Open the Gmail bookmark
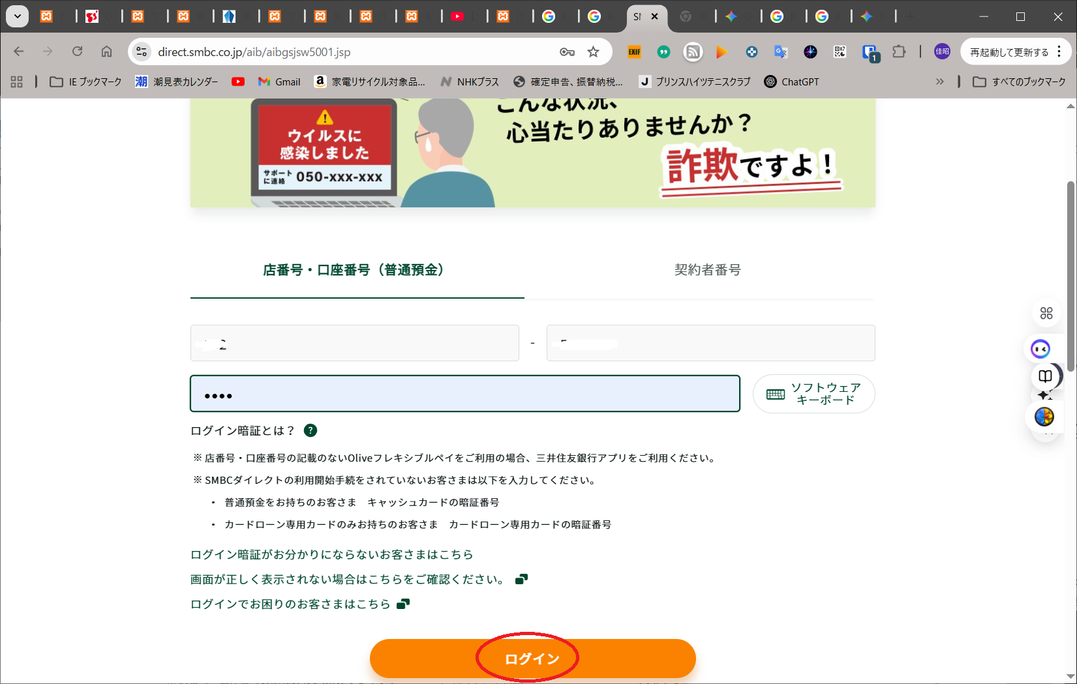This screenshot has height=684, width=1077. point(279,82)
